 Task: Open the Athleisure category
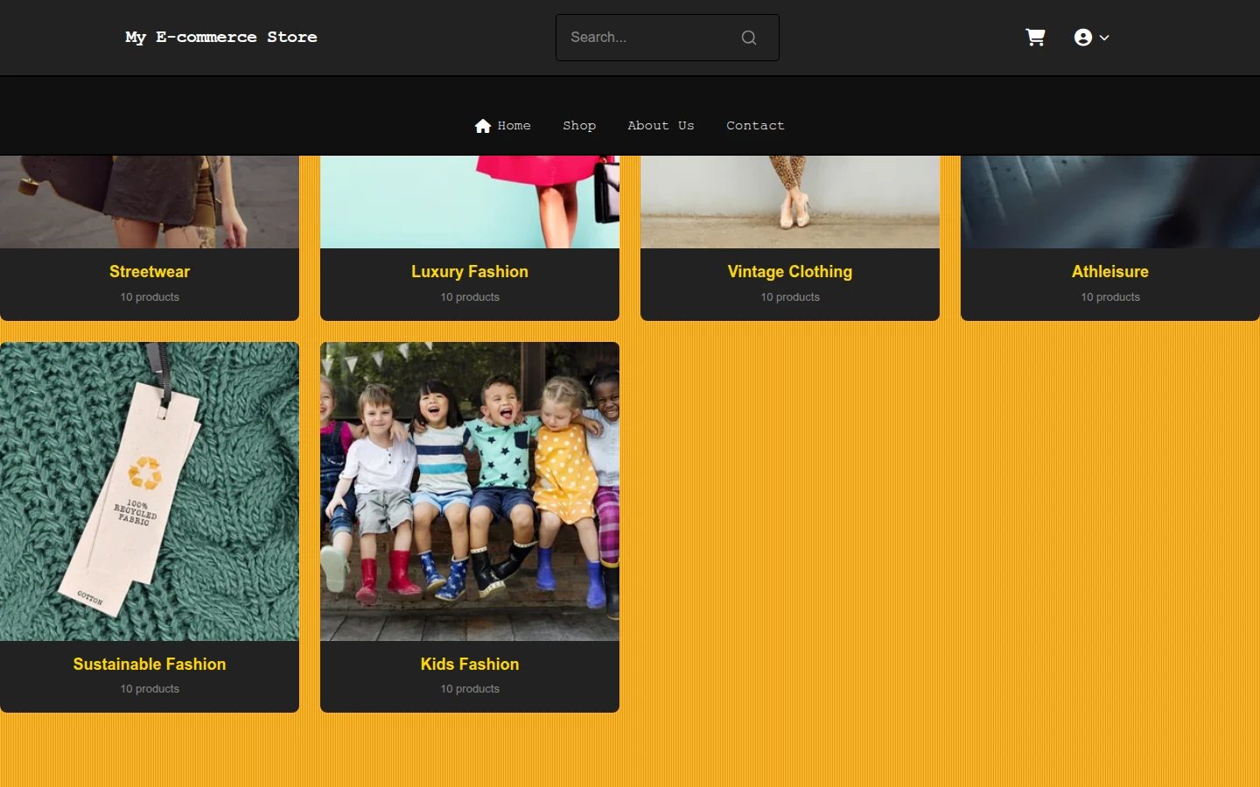[1110, 272]
